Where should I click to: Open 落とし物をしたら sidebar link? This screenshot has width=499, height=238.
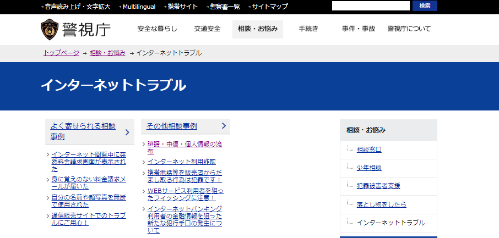click(381, 204)
